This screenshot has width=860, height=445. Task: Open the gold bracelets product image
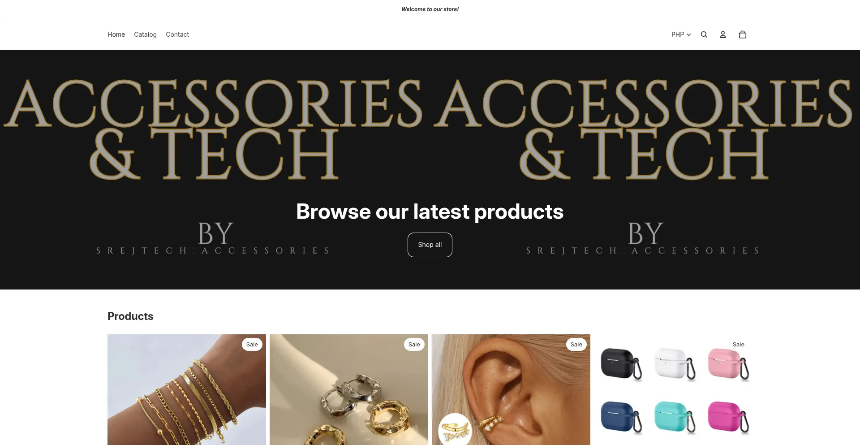tap(187, 390)
